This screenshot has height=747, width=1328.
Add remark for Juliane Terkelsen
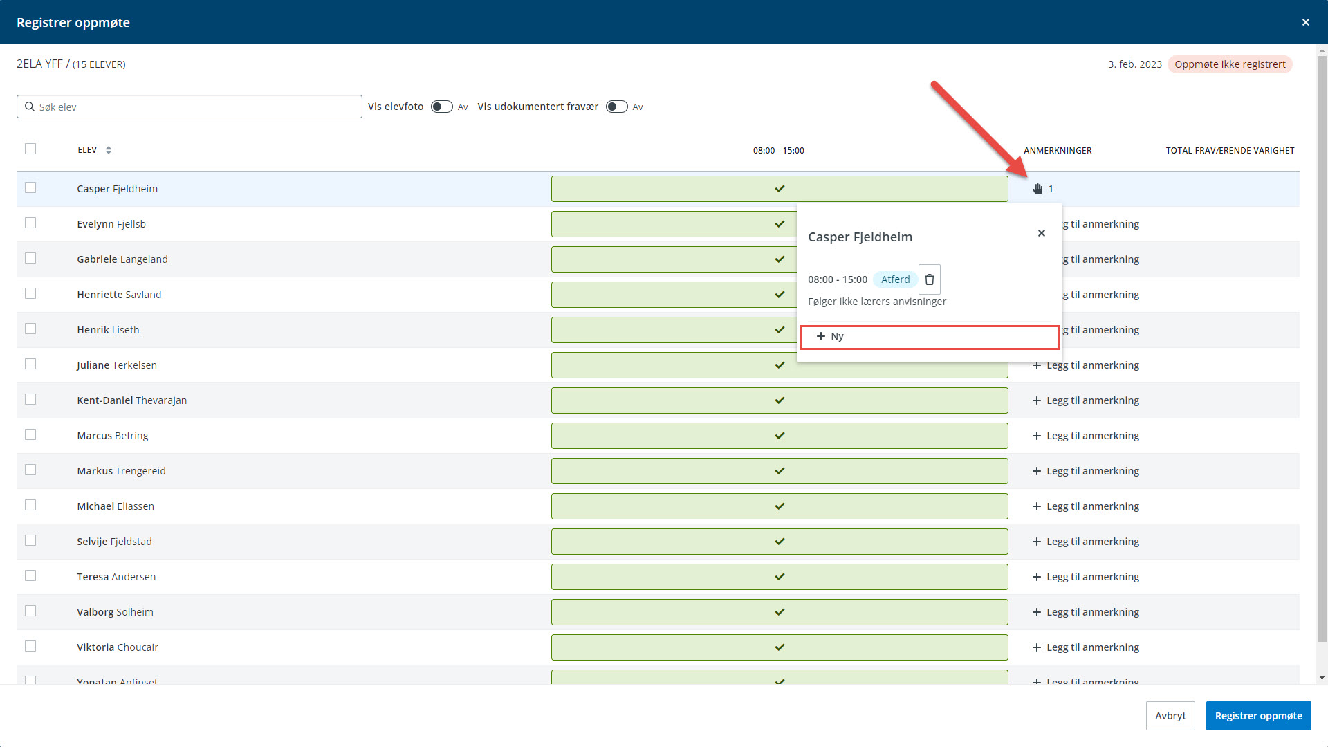point(1086,365)
